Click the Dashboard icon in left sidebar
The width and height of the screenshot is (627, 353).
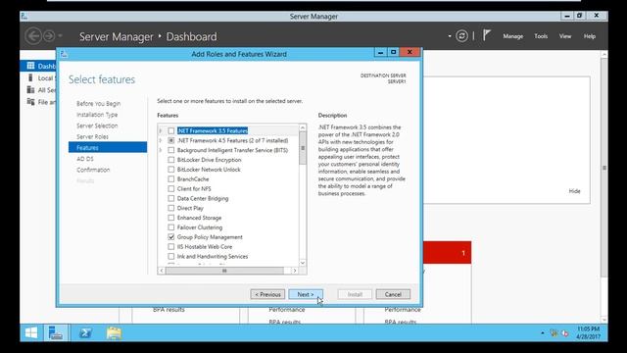(30, 66)
